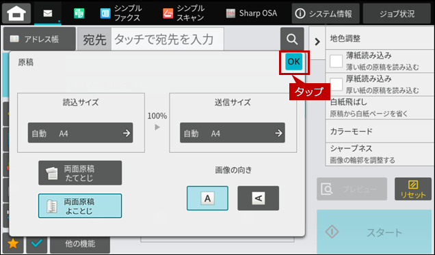Select 両面原稿 よことじ option
The width and height of the screenshot is (435, 255).
coord(80,206)
